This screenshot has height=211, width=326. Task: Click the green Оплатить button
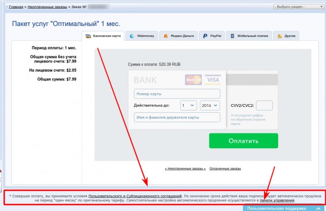tap(243, 140)
